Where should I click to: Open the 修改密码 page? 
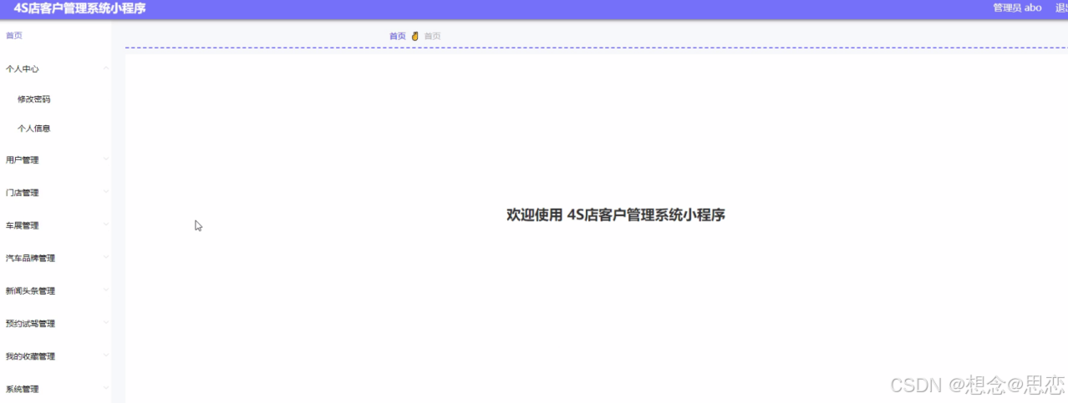click(34, 99)
